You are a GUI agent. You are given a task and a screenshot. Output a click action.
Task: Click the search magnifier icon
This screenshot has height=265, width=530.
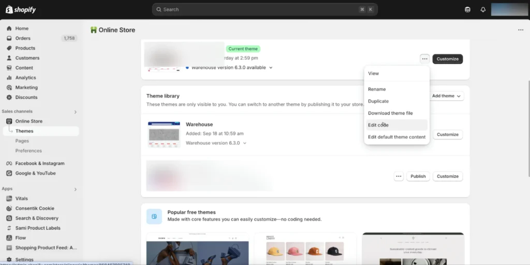[158, 9]
